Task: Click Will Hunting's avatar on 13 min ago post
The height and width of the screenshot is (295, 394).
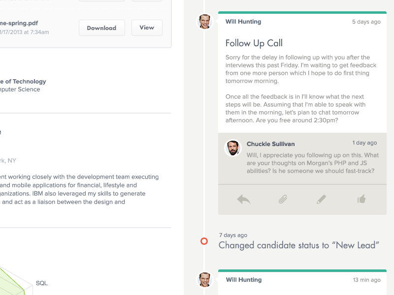Action: pos(204,280)
